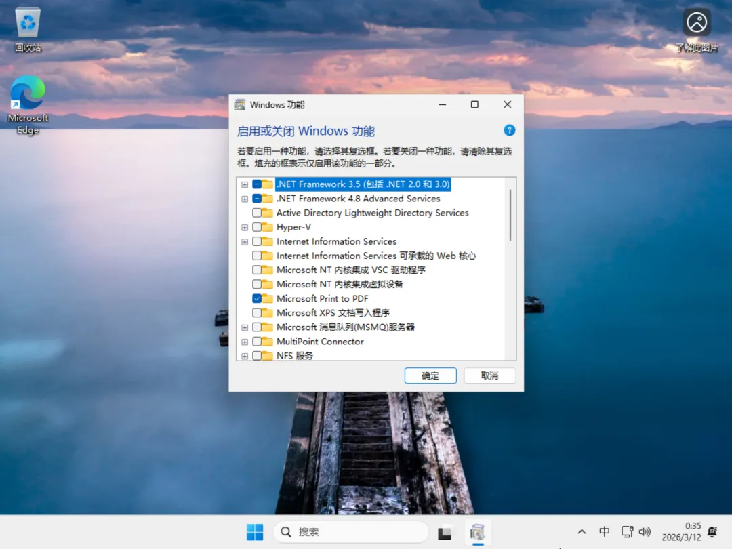This screenshot has height=549, width=732.
Task: Click the Windows 功能 title bar icon
Action: pyautogui.click(x=240, y=104)
